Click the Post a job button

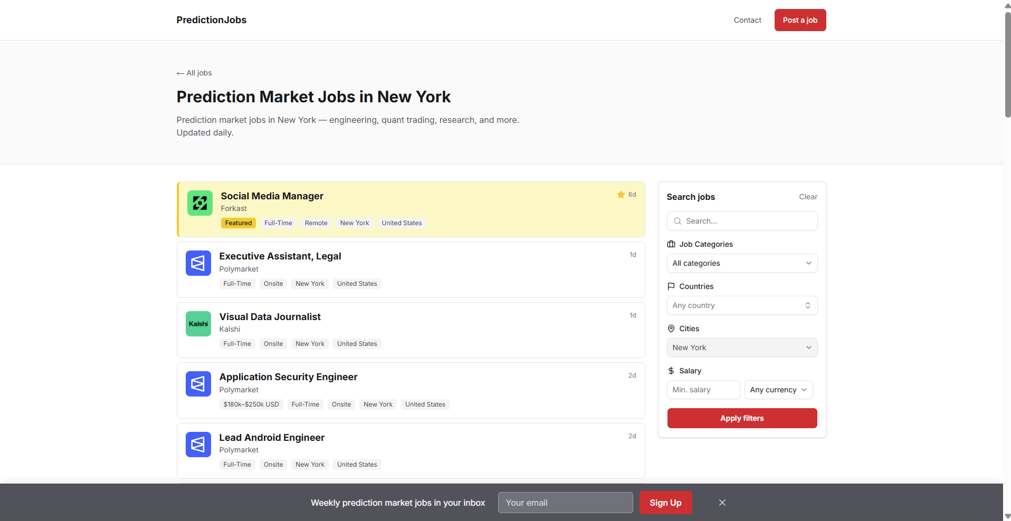pyautogui.click(x=800, y=20)
